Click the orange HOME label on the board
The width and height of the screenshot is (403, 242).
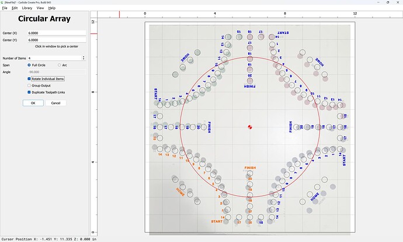coord(180,192)
